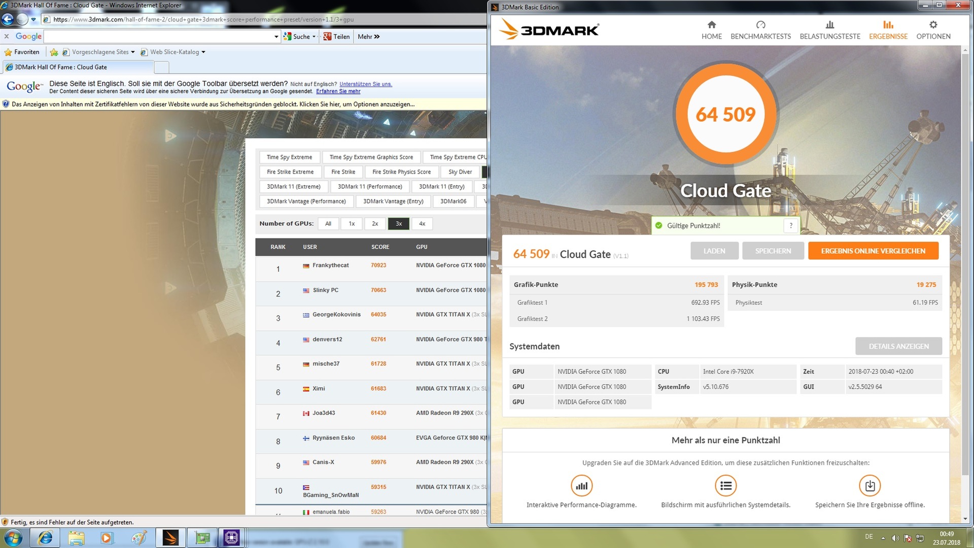974x548 pixels.
Task: Click 3DMark window vertical scrollbar
Action: 965,264
